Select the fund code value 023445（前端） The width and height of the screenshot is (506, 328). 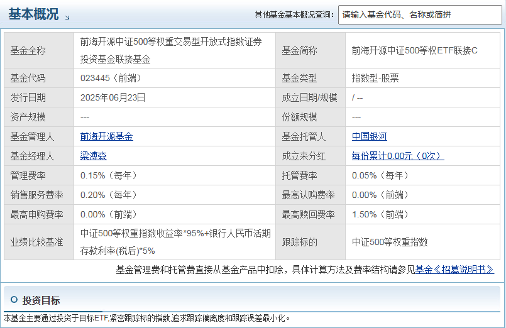pyautogui.click(x=111, y=78)
